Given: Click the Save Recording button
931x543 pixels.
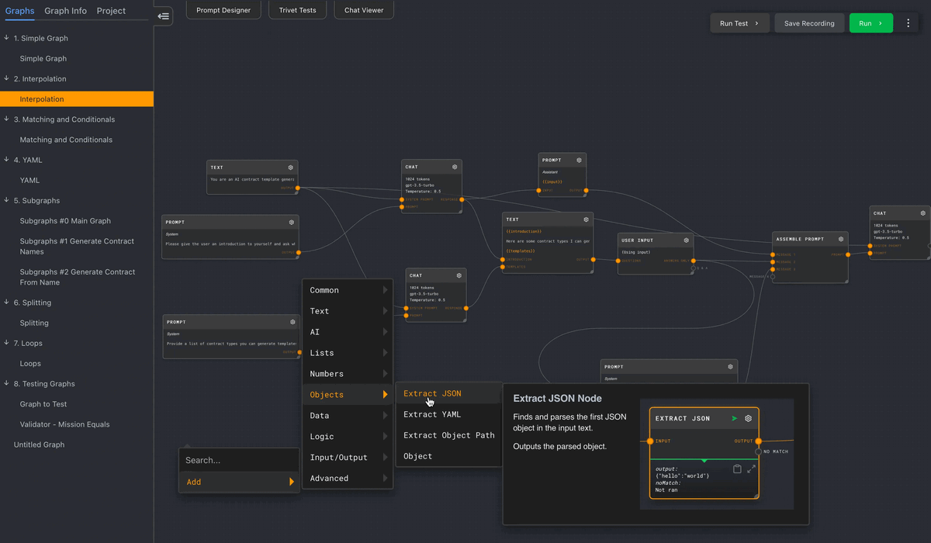Looking at the screenshot, I should [809, 22].
